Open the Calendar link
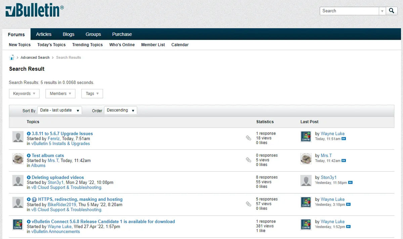This screenshot has height=239, width=403. pos(180,45)
